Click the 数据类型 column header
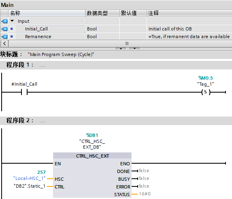 click(x=102, y=13)
